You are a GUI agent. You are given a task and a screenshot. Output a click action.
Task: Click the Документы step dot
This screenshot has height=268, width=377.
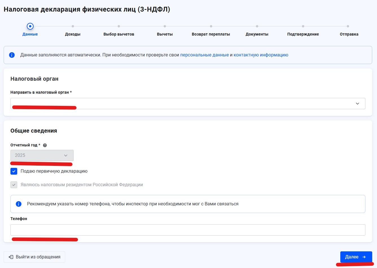257,26
